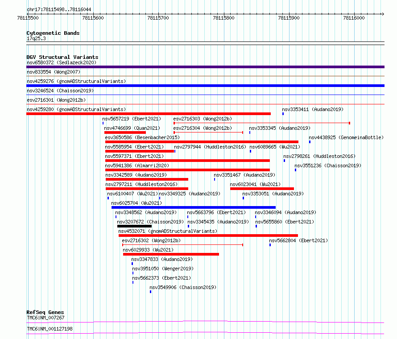This screenshot has height=339, width=397.
Task: Click the nsv3348562 (Audano2019) label
Action: tap(146, 212)
